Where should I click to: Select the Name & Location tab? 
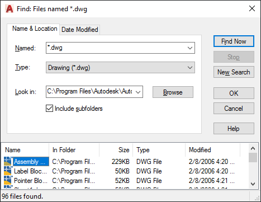pyautogui.click(x=35, y=29)
